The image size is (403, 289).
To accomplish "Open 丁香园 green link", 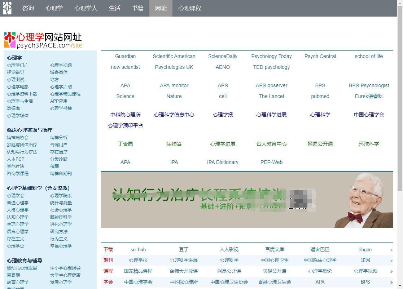I will 126,144.
